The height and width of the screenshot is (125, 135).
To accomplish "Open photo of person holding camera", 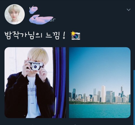I will tap(35, 82).
